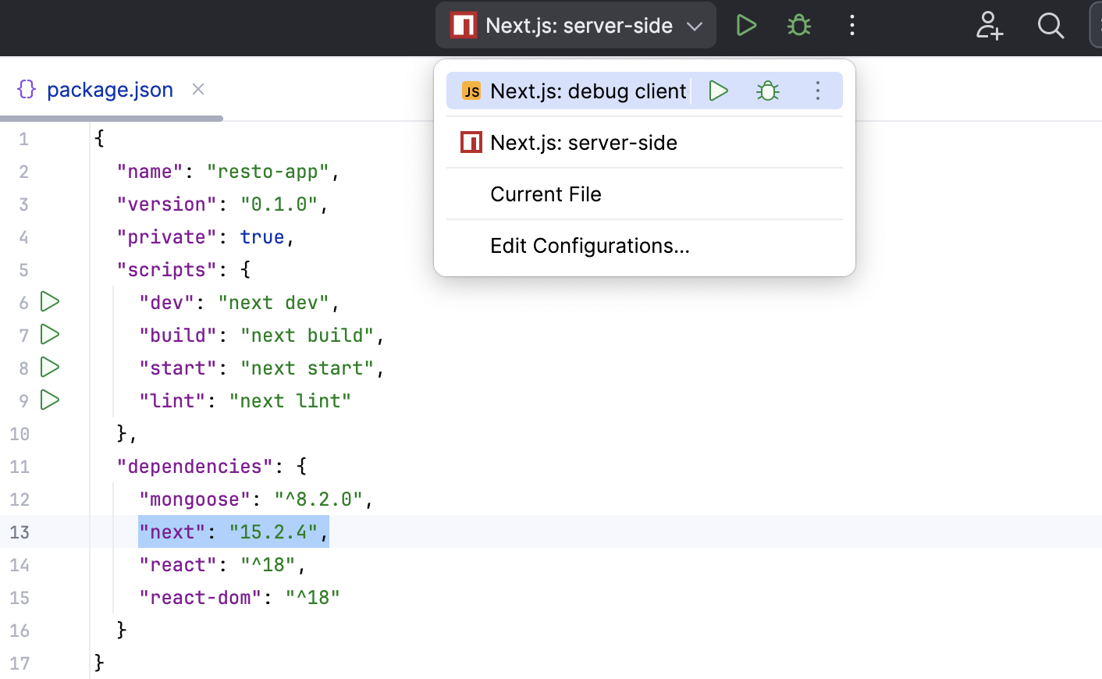Run the build script from the gutter
The width and height of the screenshot is (1102, 679).
click(x=49, y=335)
